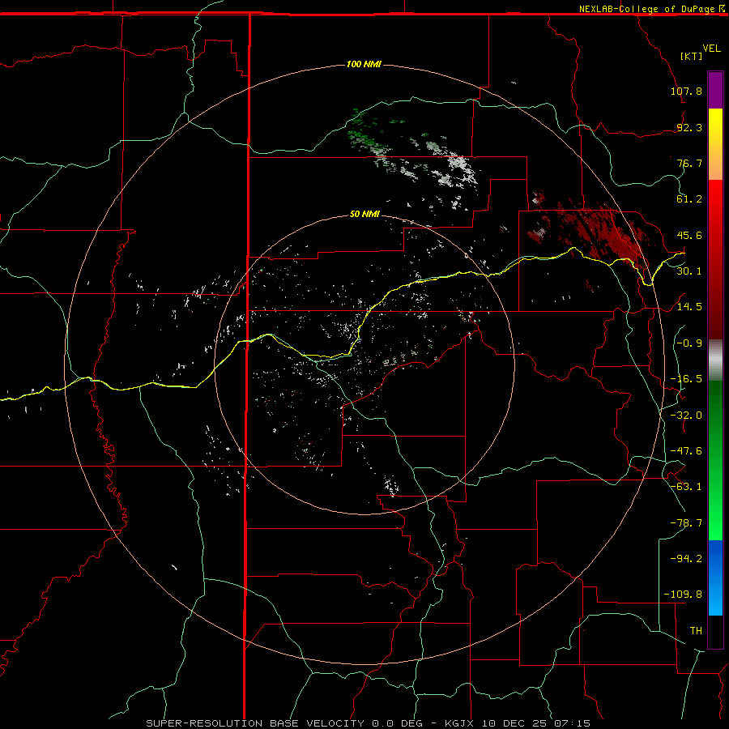729x729 pixels.
Task: Click the 50 NMI range ring label
Action: [x=364, y=214]
